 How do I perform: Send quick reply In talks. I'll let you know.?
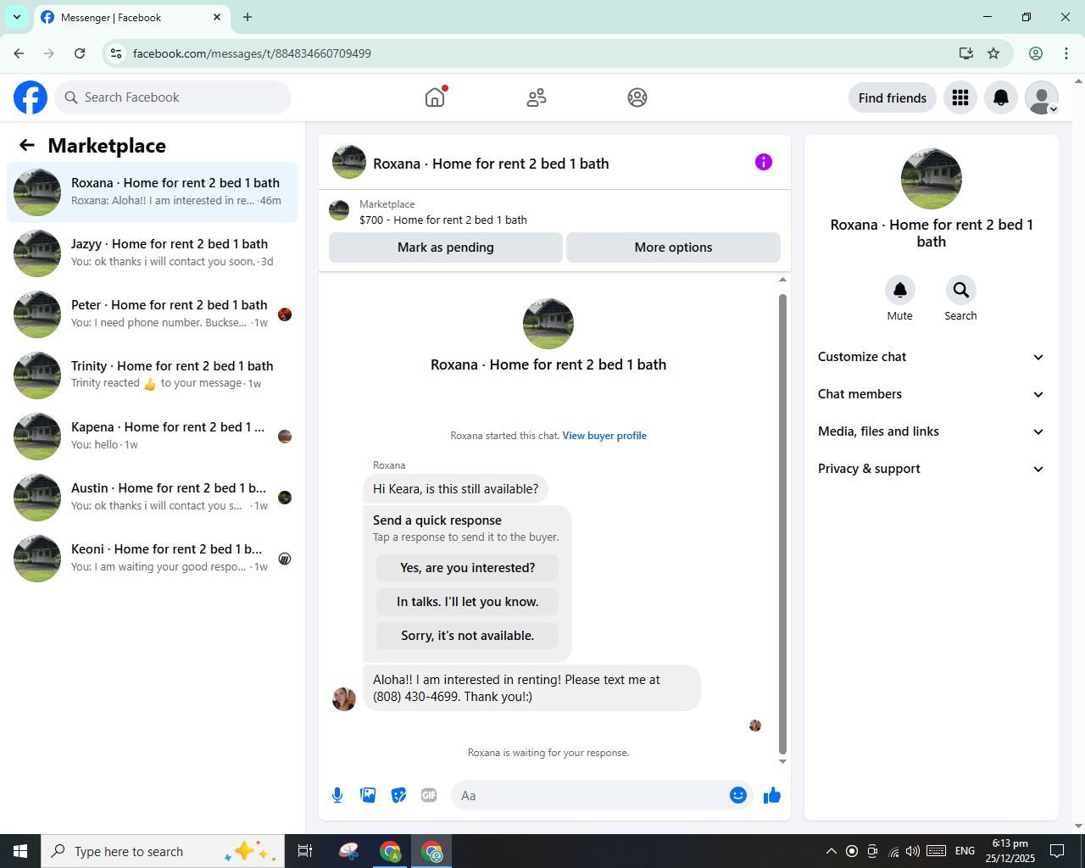coord(468,602)
